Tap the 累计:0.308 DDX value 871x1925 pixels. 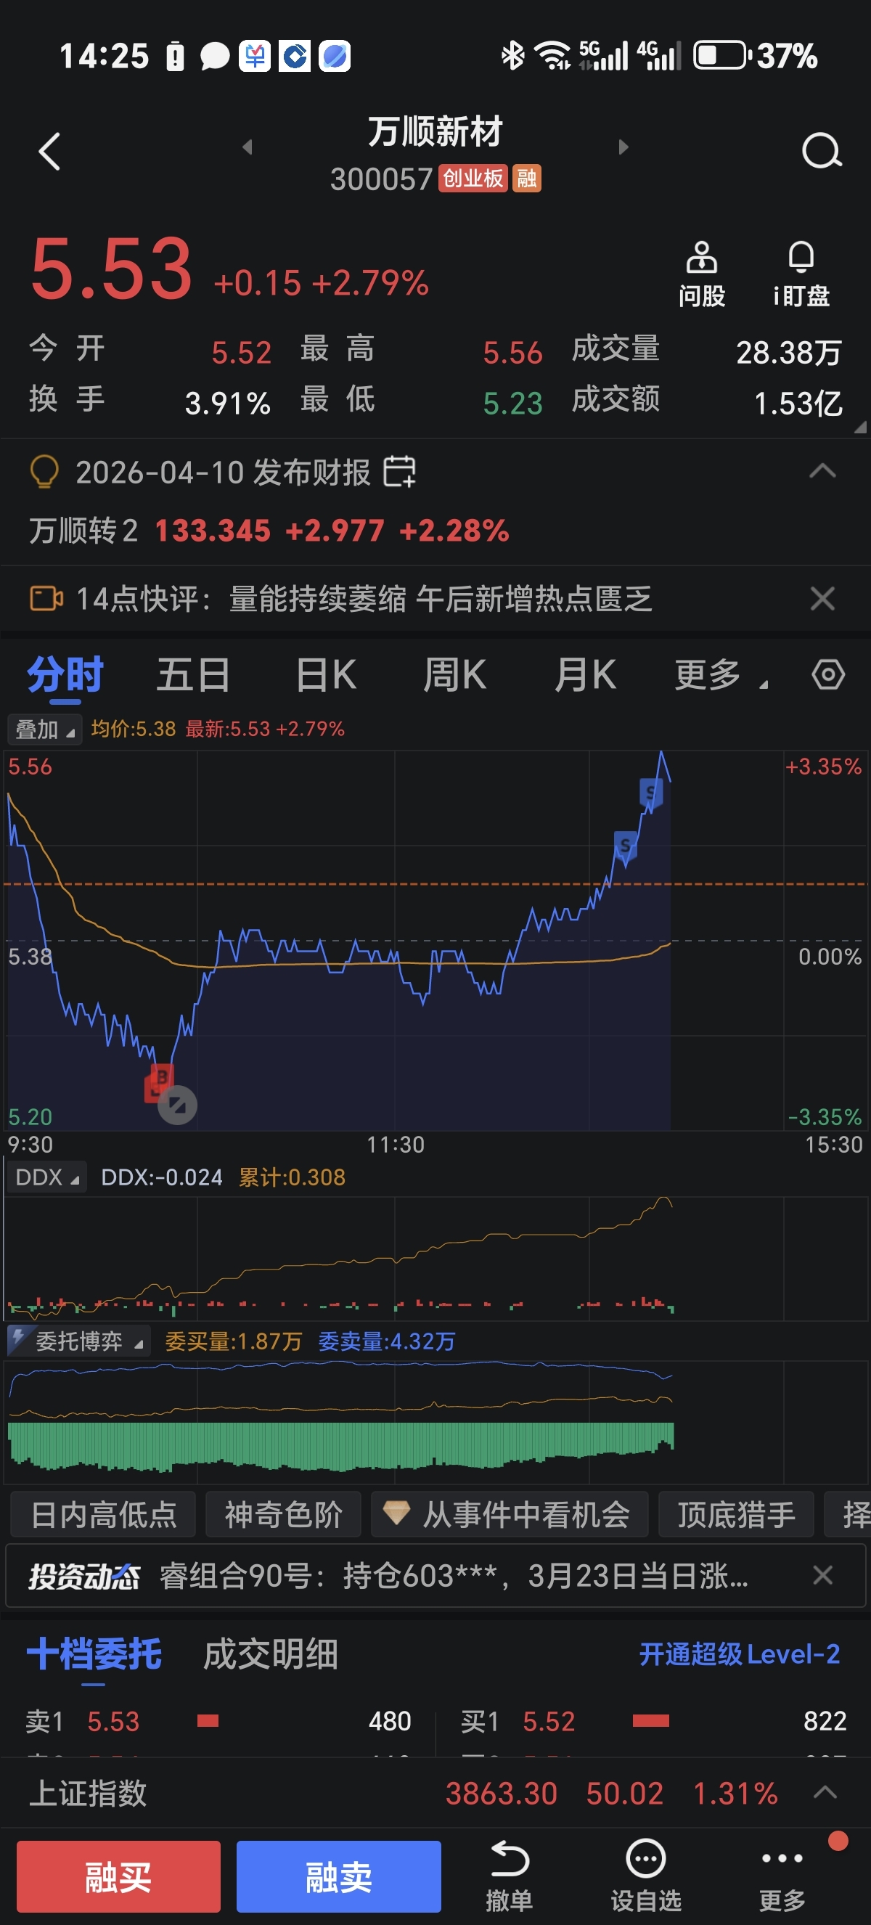coord(292,1177)
